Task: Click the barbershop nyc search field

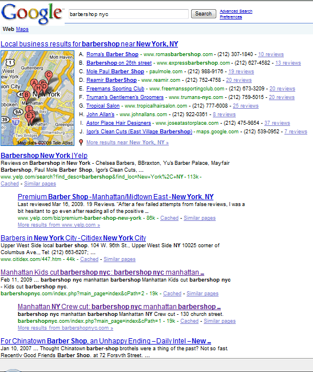Action: click(x=129, y=14)
